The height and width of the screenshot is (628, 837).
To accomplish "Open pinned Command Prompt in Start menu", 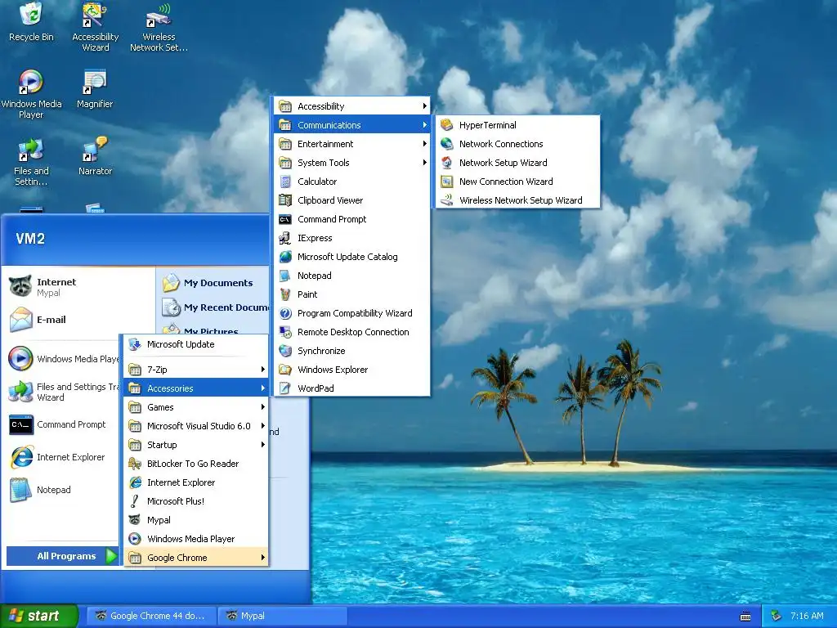I will 63,424.
